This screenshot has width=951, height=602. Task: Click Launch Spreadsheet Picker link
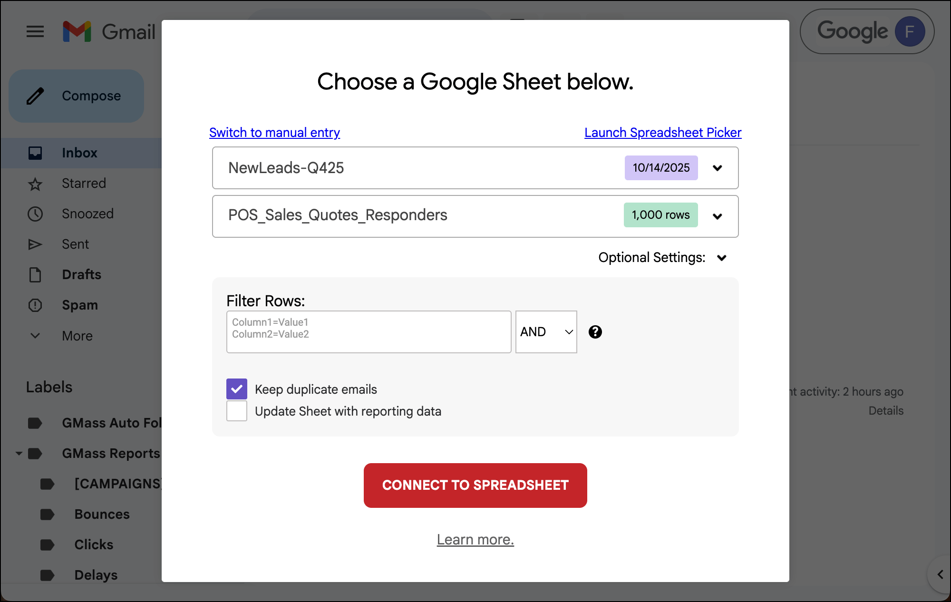(662, 133)
